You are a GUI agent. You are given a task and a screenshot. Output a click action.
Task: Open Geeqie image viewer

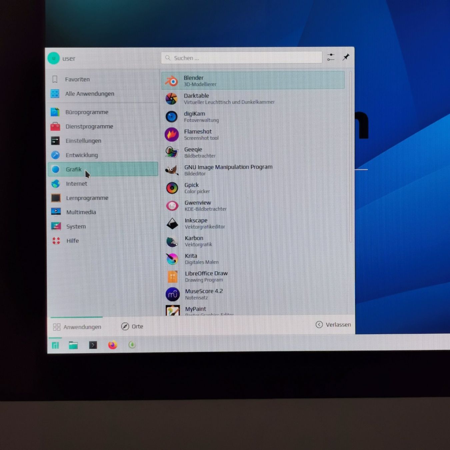(x=253, y=152)
